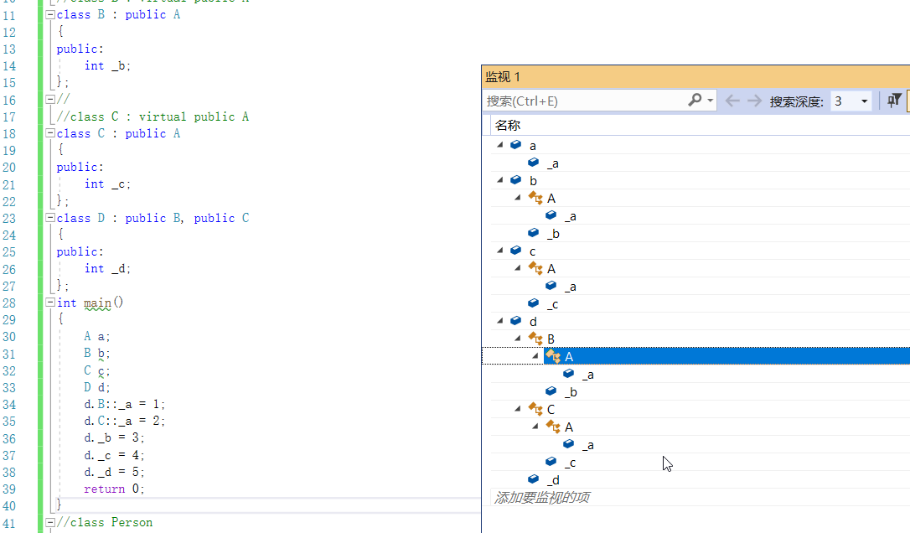Viewport: 910px width, 533px height.
Task: Click the code line 'd._c = 4;'
Action: coord(114,454)
